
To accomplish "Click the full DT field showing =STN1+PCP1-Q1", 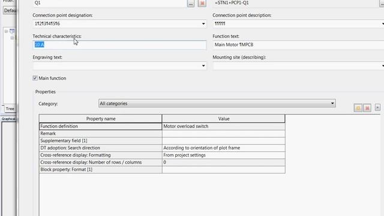I will [x=296, y=3].
